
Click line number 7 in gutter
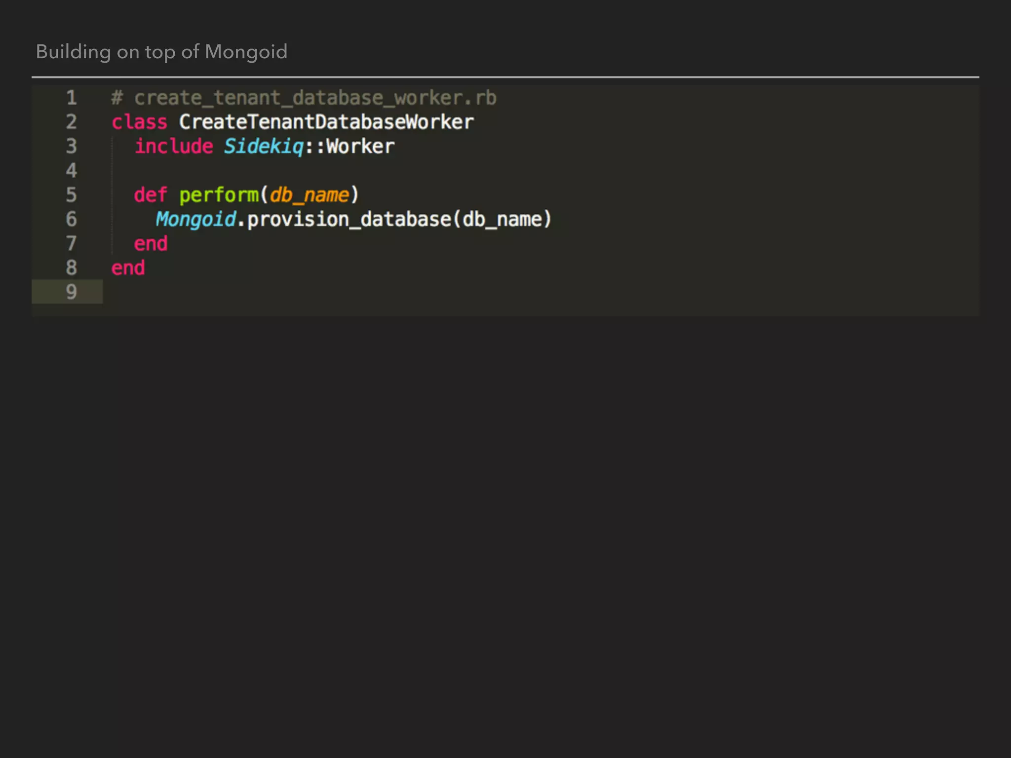pos(72,243)
